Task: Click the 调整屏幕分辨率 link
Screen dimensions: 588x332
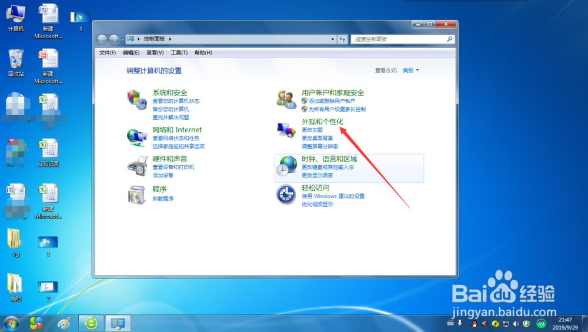Action: point(320,146)
